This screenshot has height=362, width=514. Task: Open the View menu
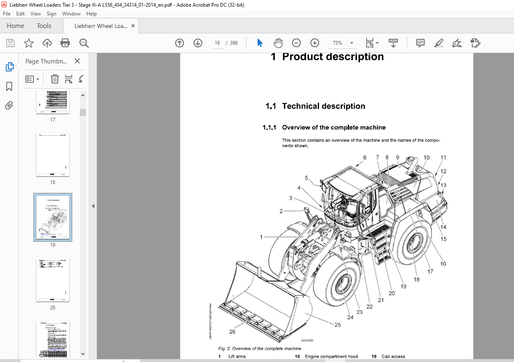(36, 14)
